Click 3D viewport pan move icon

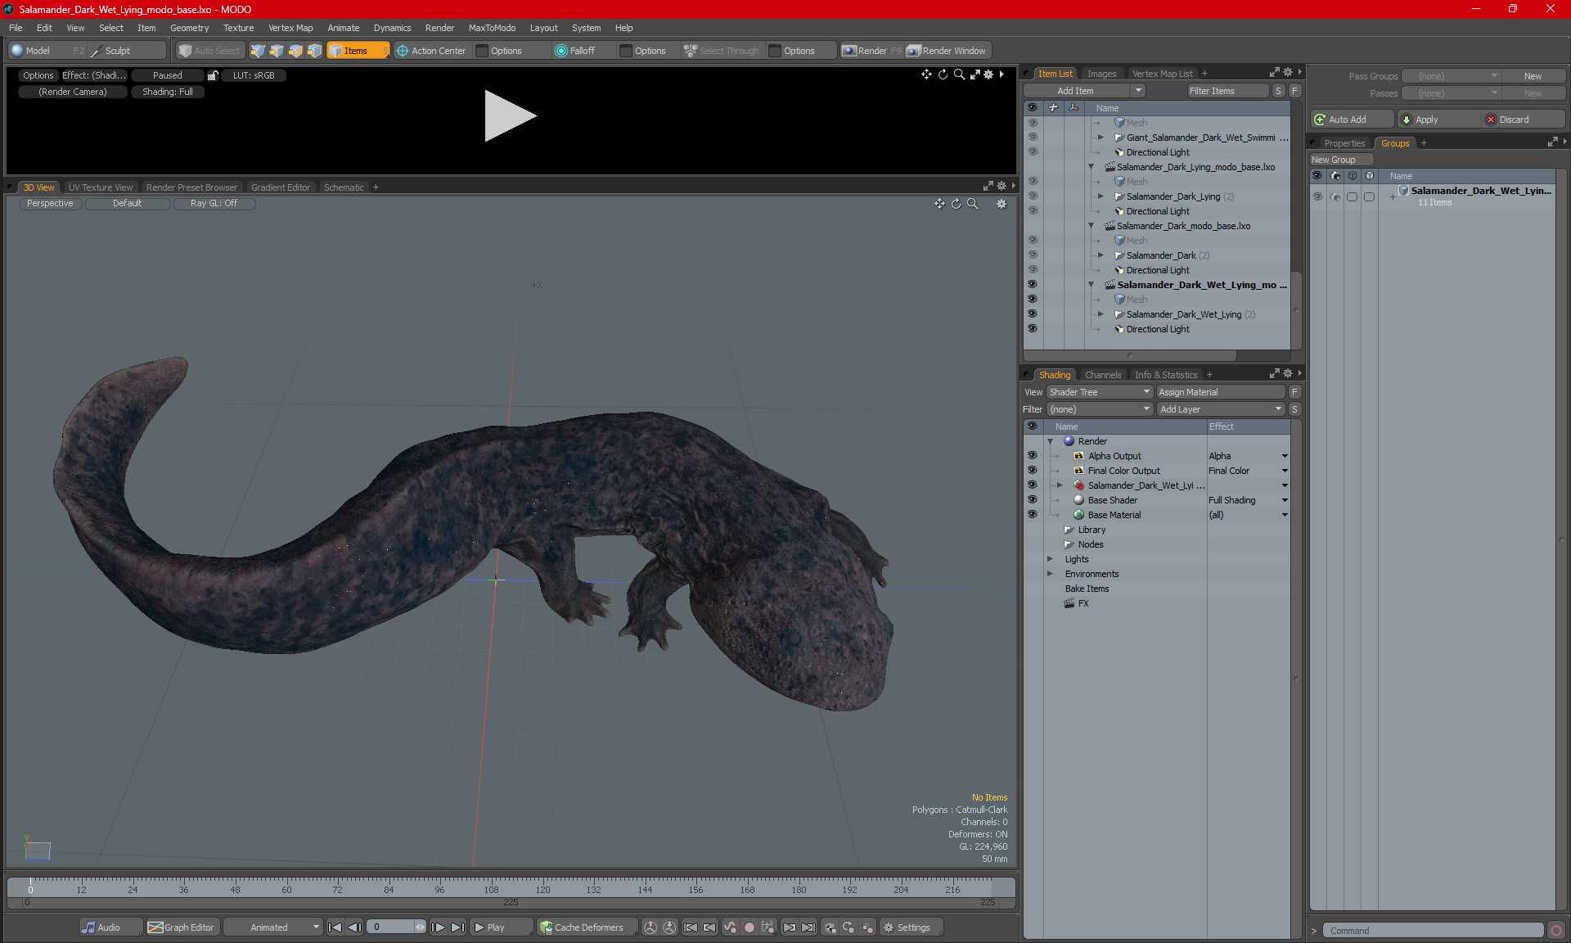(939, 204)
